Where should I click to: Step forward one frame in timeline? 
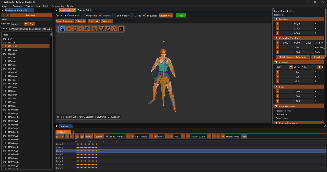pos(72,137)
